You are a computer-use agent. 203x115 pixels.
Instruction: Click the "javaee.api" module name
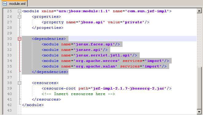[88, 50]
